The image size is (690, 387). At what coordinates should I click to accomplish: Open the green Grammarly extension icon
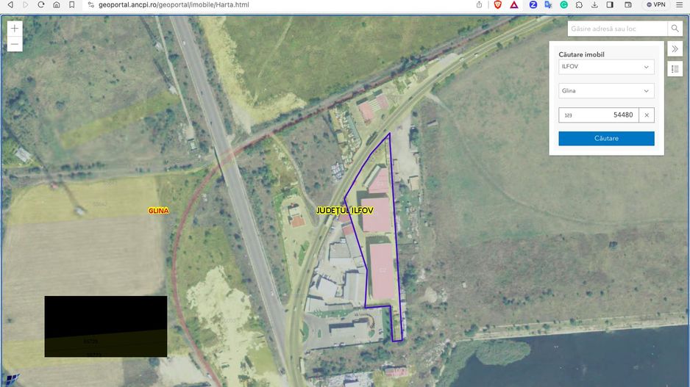563,4
